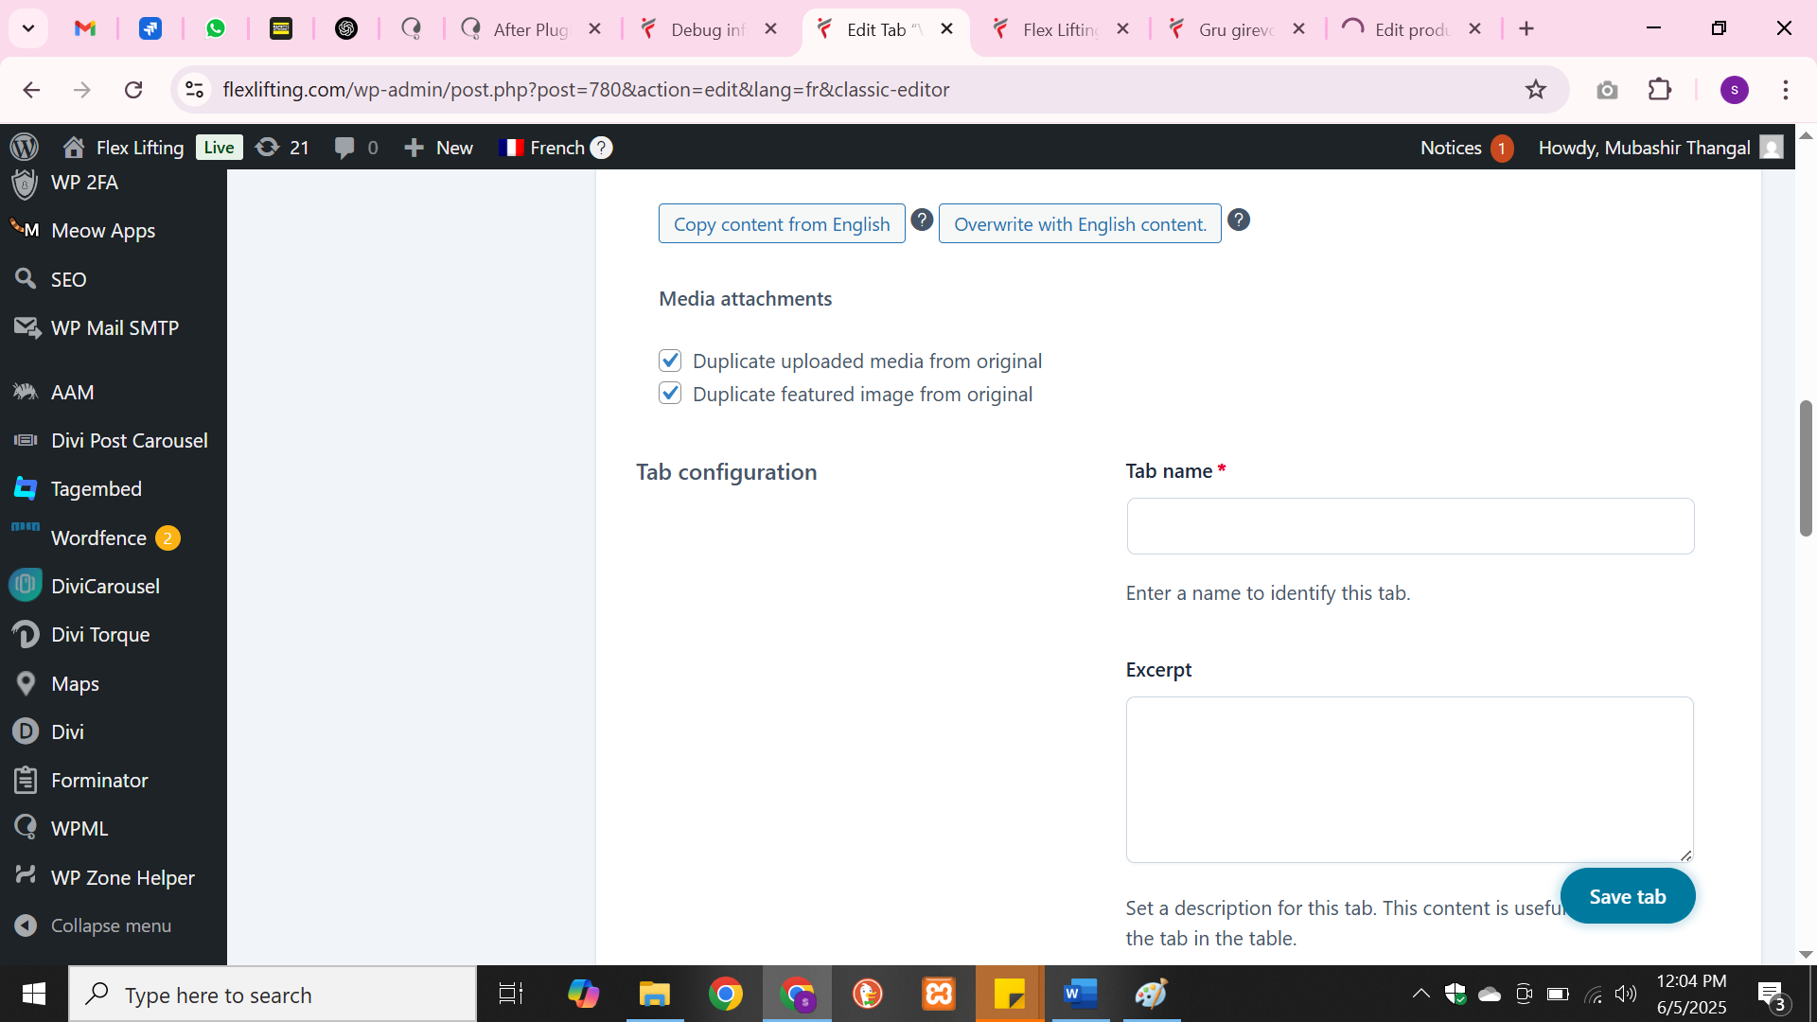Image resolution: width=1817 pixels, height=1022 pixels.
Task: Click the Tagembed sidebar icon
Action: coord(26,488)
